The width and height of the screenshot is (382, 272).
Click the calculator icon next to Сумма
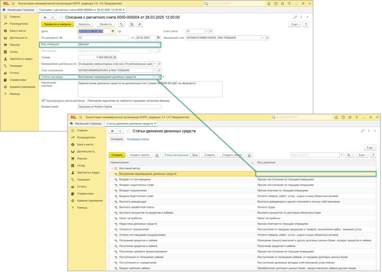click(x=115, y=57)
